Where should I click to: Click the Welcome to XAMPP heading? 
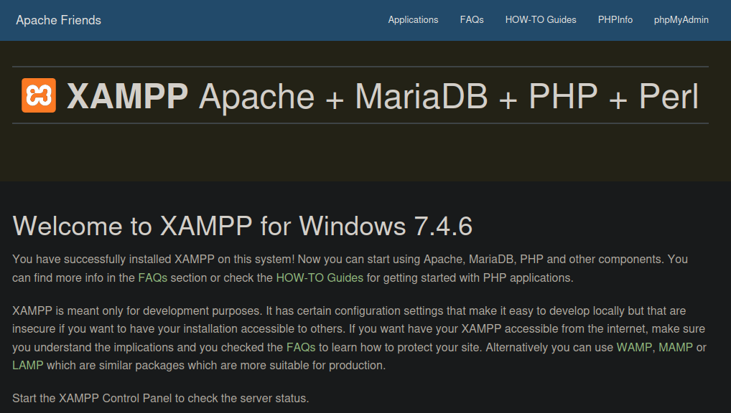(x=243, y=226)
